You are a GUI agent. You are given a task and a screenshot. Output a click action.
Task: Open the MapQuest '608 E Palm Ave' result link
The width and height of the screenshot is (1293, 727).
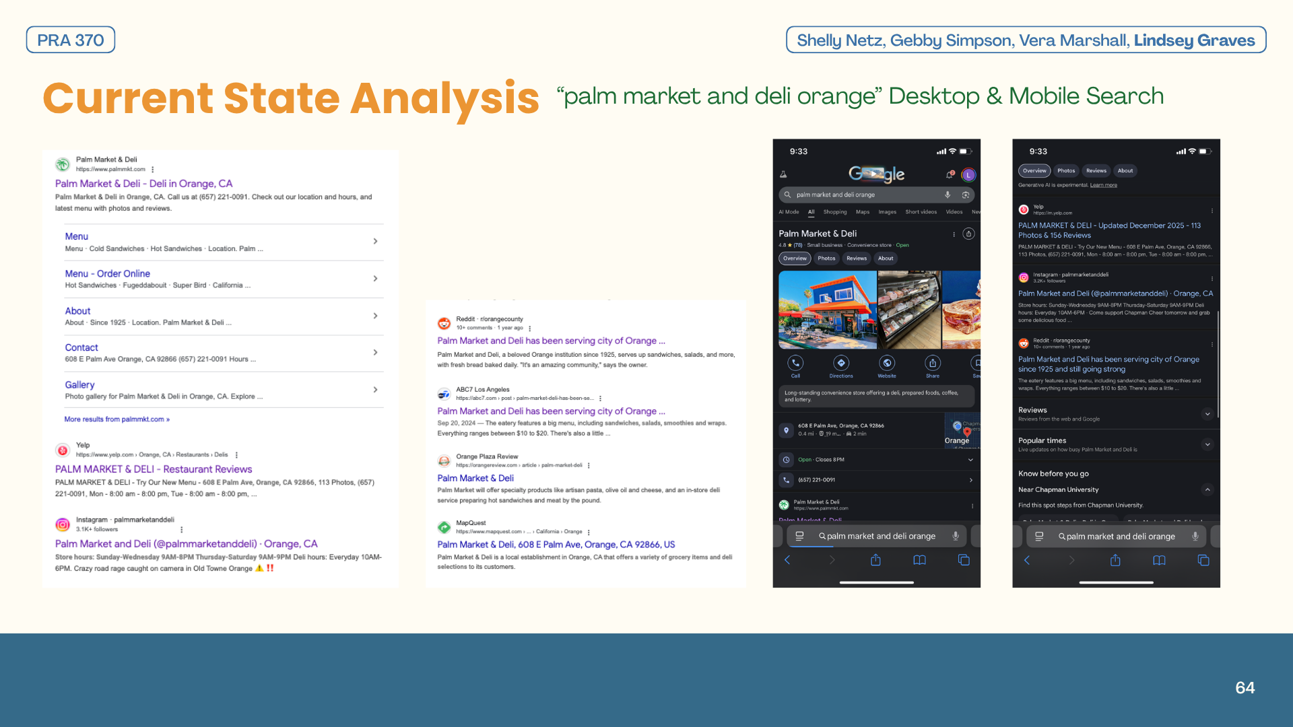click(x=556, y=545)
